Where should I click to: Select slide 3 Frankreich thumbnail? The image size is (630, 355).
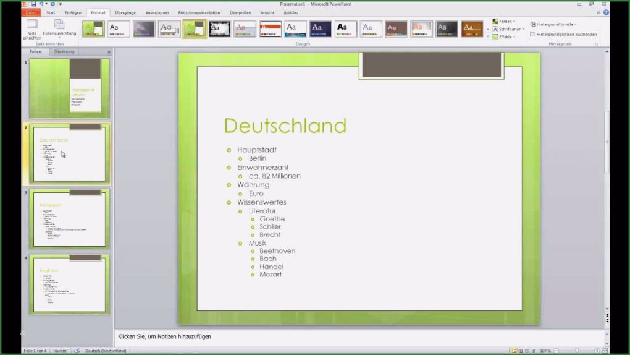[70, 219]
